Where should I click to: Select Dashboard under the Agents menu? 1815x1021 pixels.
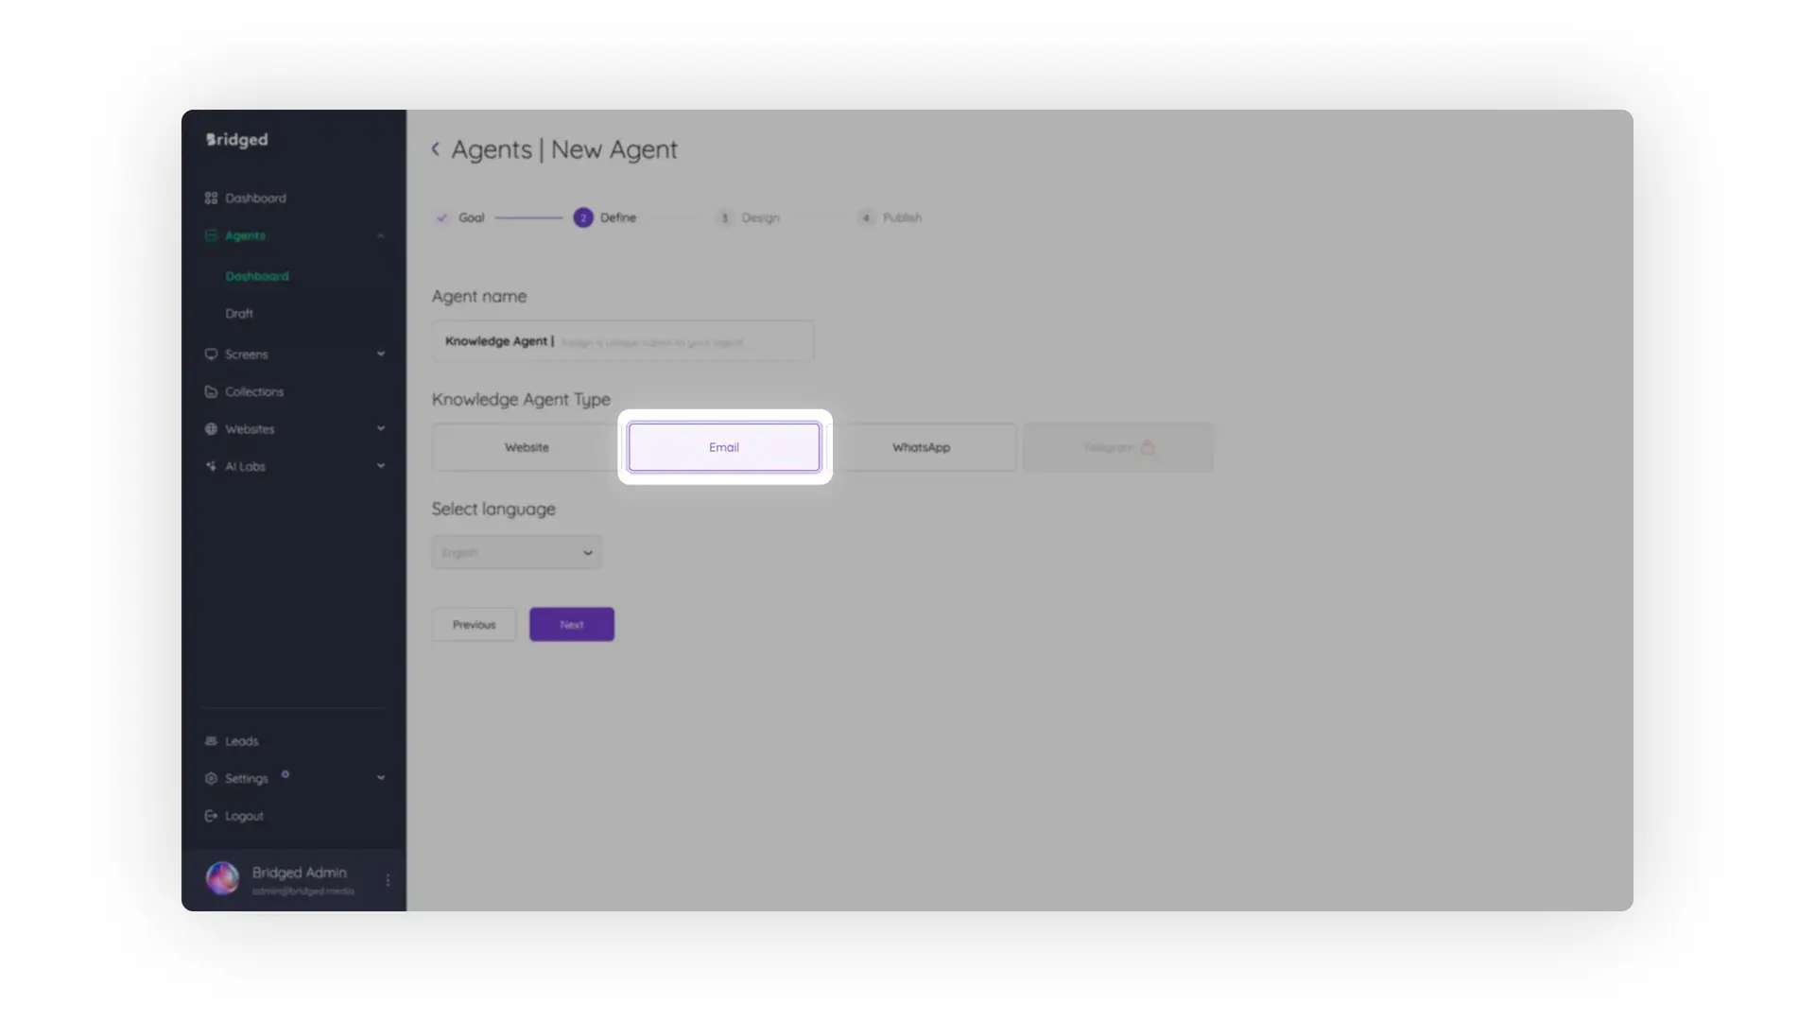257,275
